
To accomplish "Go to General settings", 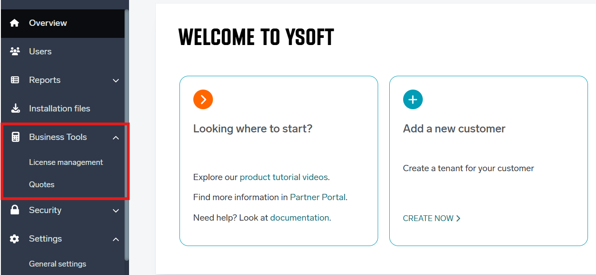I will [x=58, y=264].
